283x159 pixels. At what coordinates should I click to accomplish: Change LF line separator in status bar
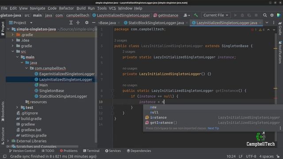point(241,156)
